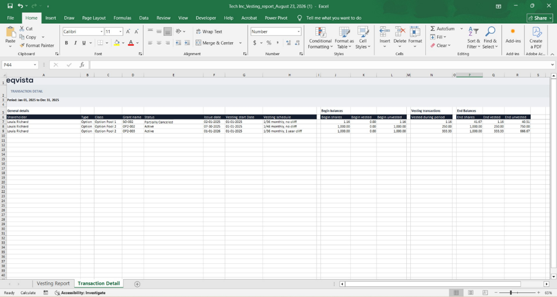Click Accessibility: Investigate in status bar
The height and width of the screenshot is (297, 557).
80,293
